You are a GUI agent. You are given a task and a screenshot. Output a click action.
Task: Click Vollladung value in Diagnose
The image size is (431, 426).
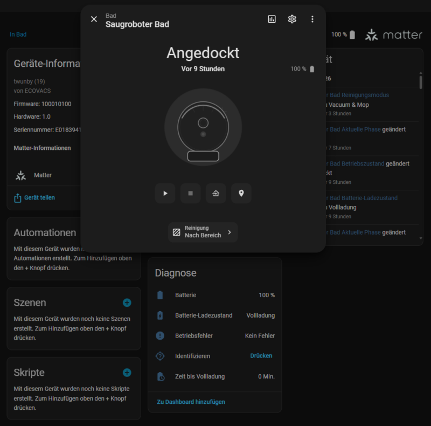261,315
